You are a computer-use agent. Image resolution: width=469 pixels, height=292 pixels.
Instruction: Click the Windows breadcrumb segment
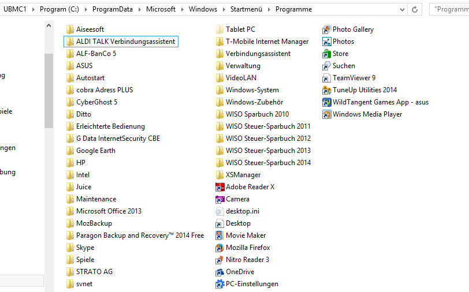click(x=203, y=9)
